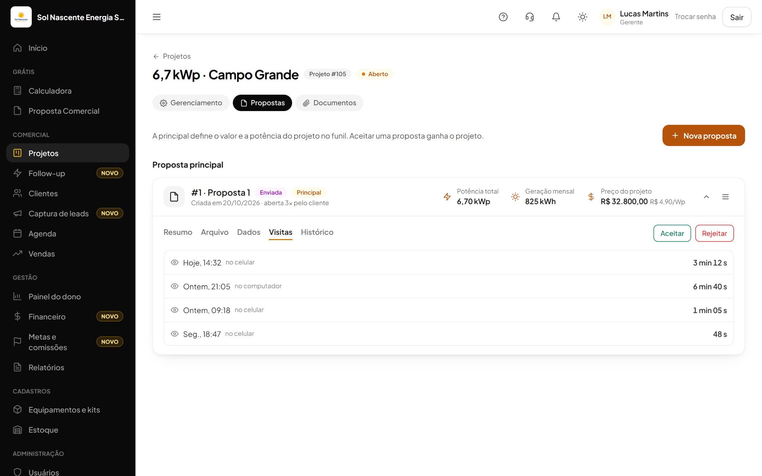The height and width of the screenshot is (476, 762).
Task: Select the Visitas sub-tab
Action: [x=280, y=232]
